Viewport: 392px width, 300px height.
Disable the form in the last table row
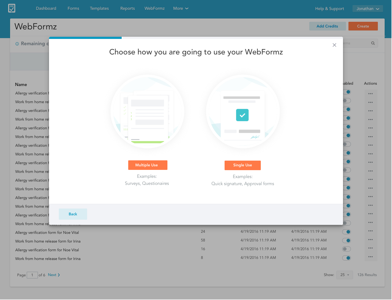[x=347, y=258]
